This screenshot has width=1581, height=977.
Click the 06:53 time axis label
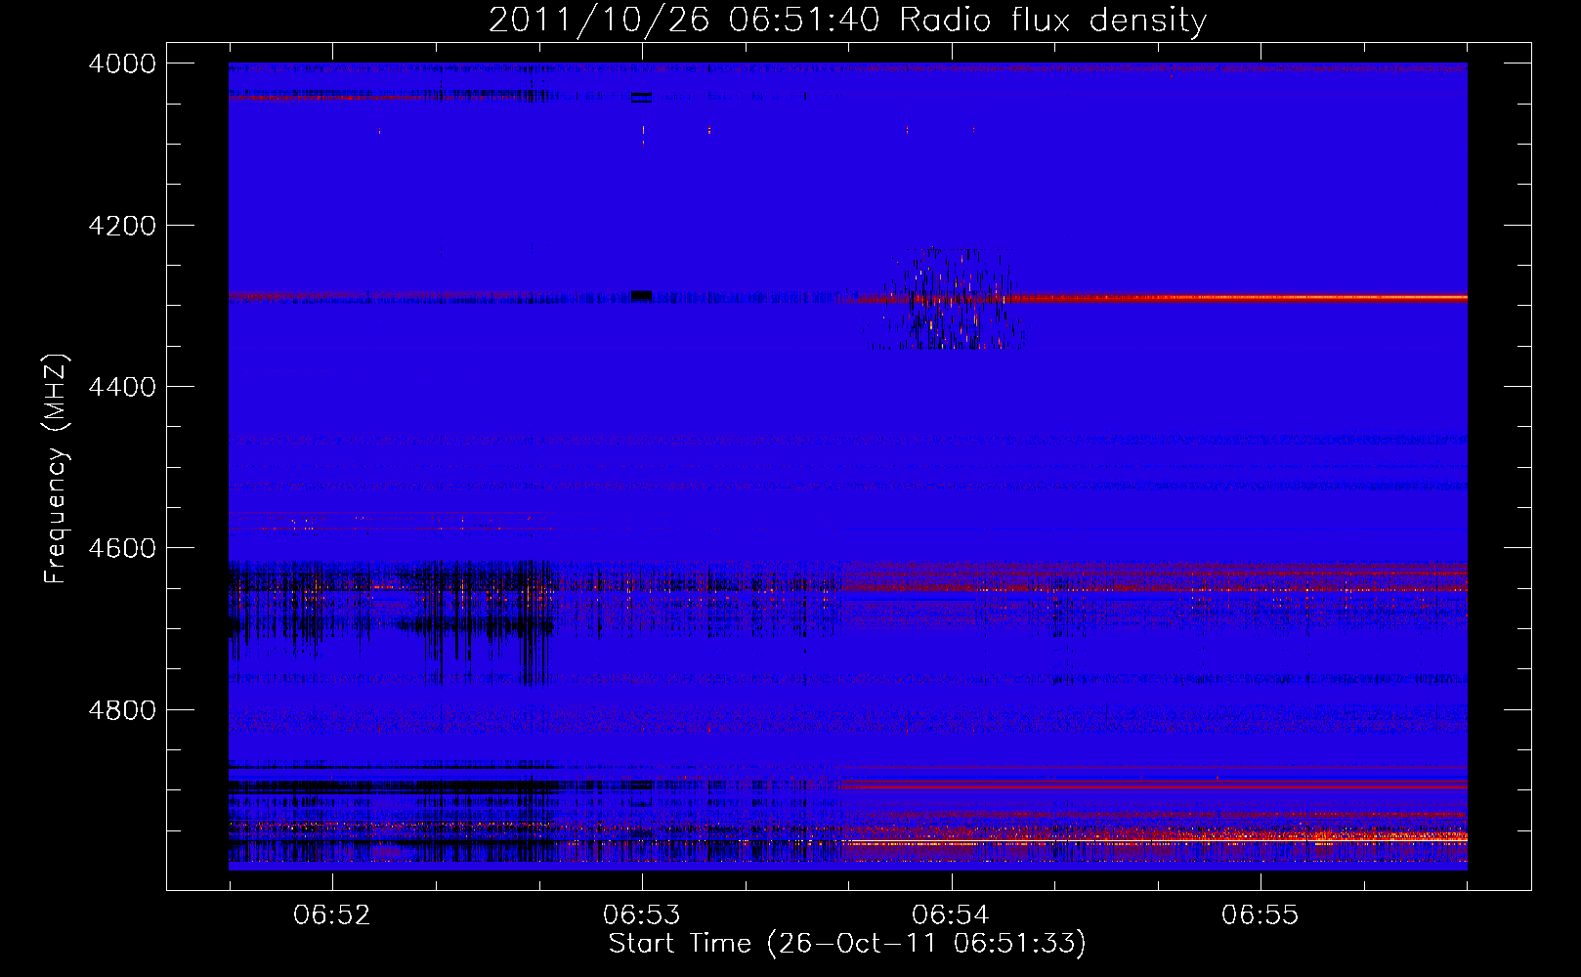click(642, 914)
